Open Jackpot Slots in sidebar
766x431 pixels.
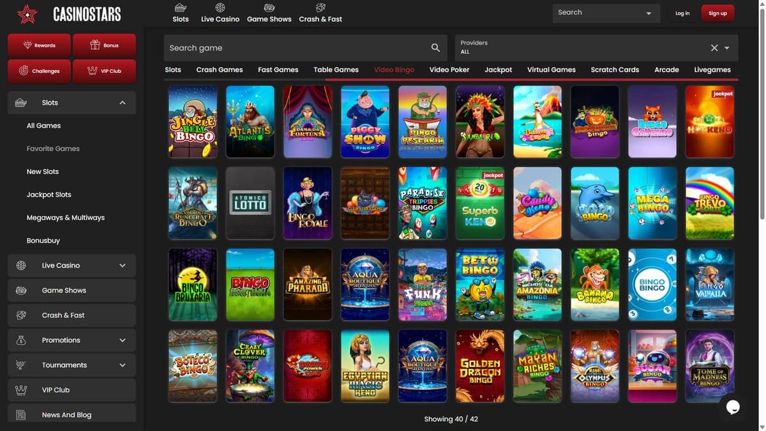pyautogui.click(x=49, y=195)
